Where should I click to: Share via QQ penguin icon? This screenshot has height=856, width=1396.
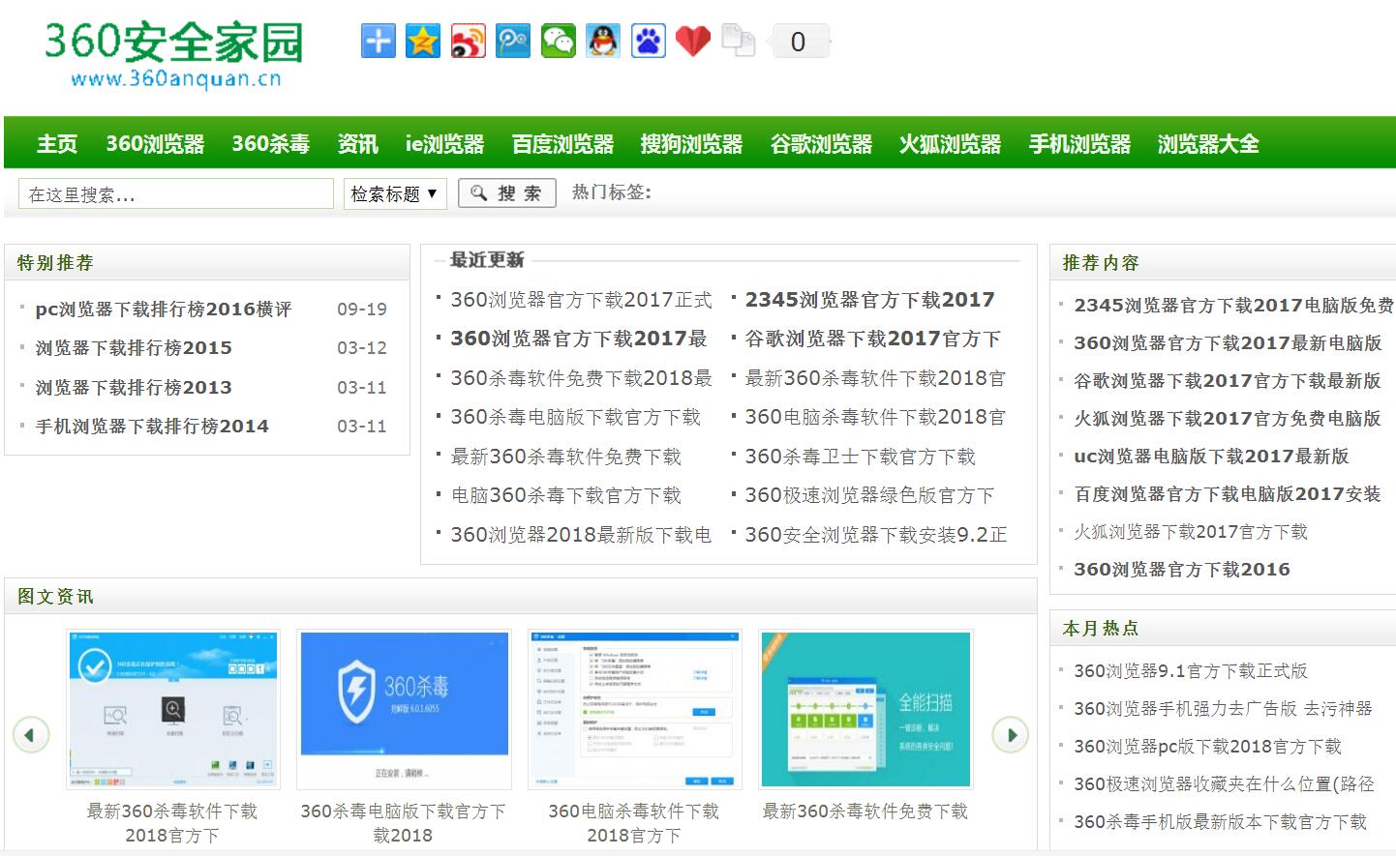click(x=603, y=42)
